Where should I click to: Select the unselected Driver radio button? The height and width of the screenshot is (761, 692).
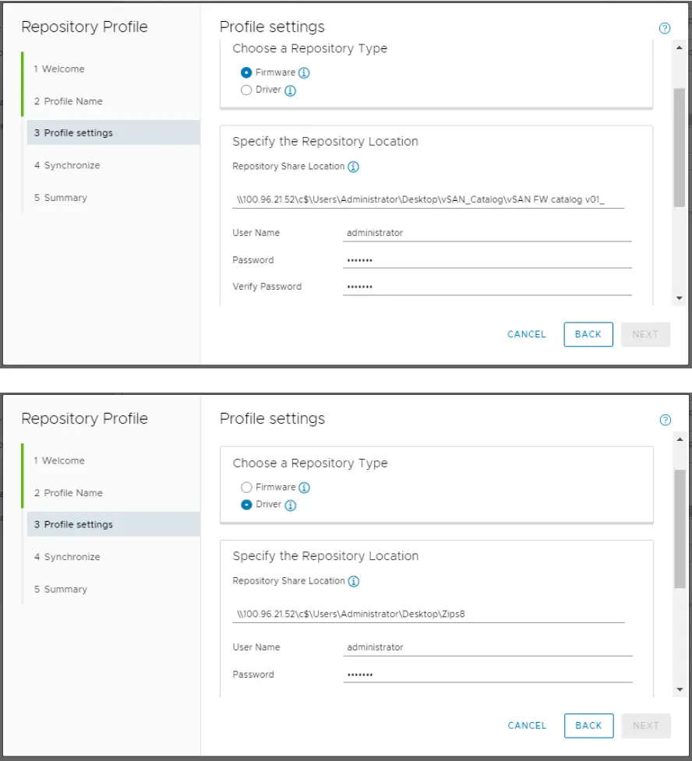click(x=246, y=90)
